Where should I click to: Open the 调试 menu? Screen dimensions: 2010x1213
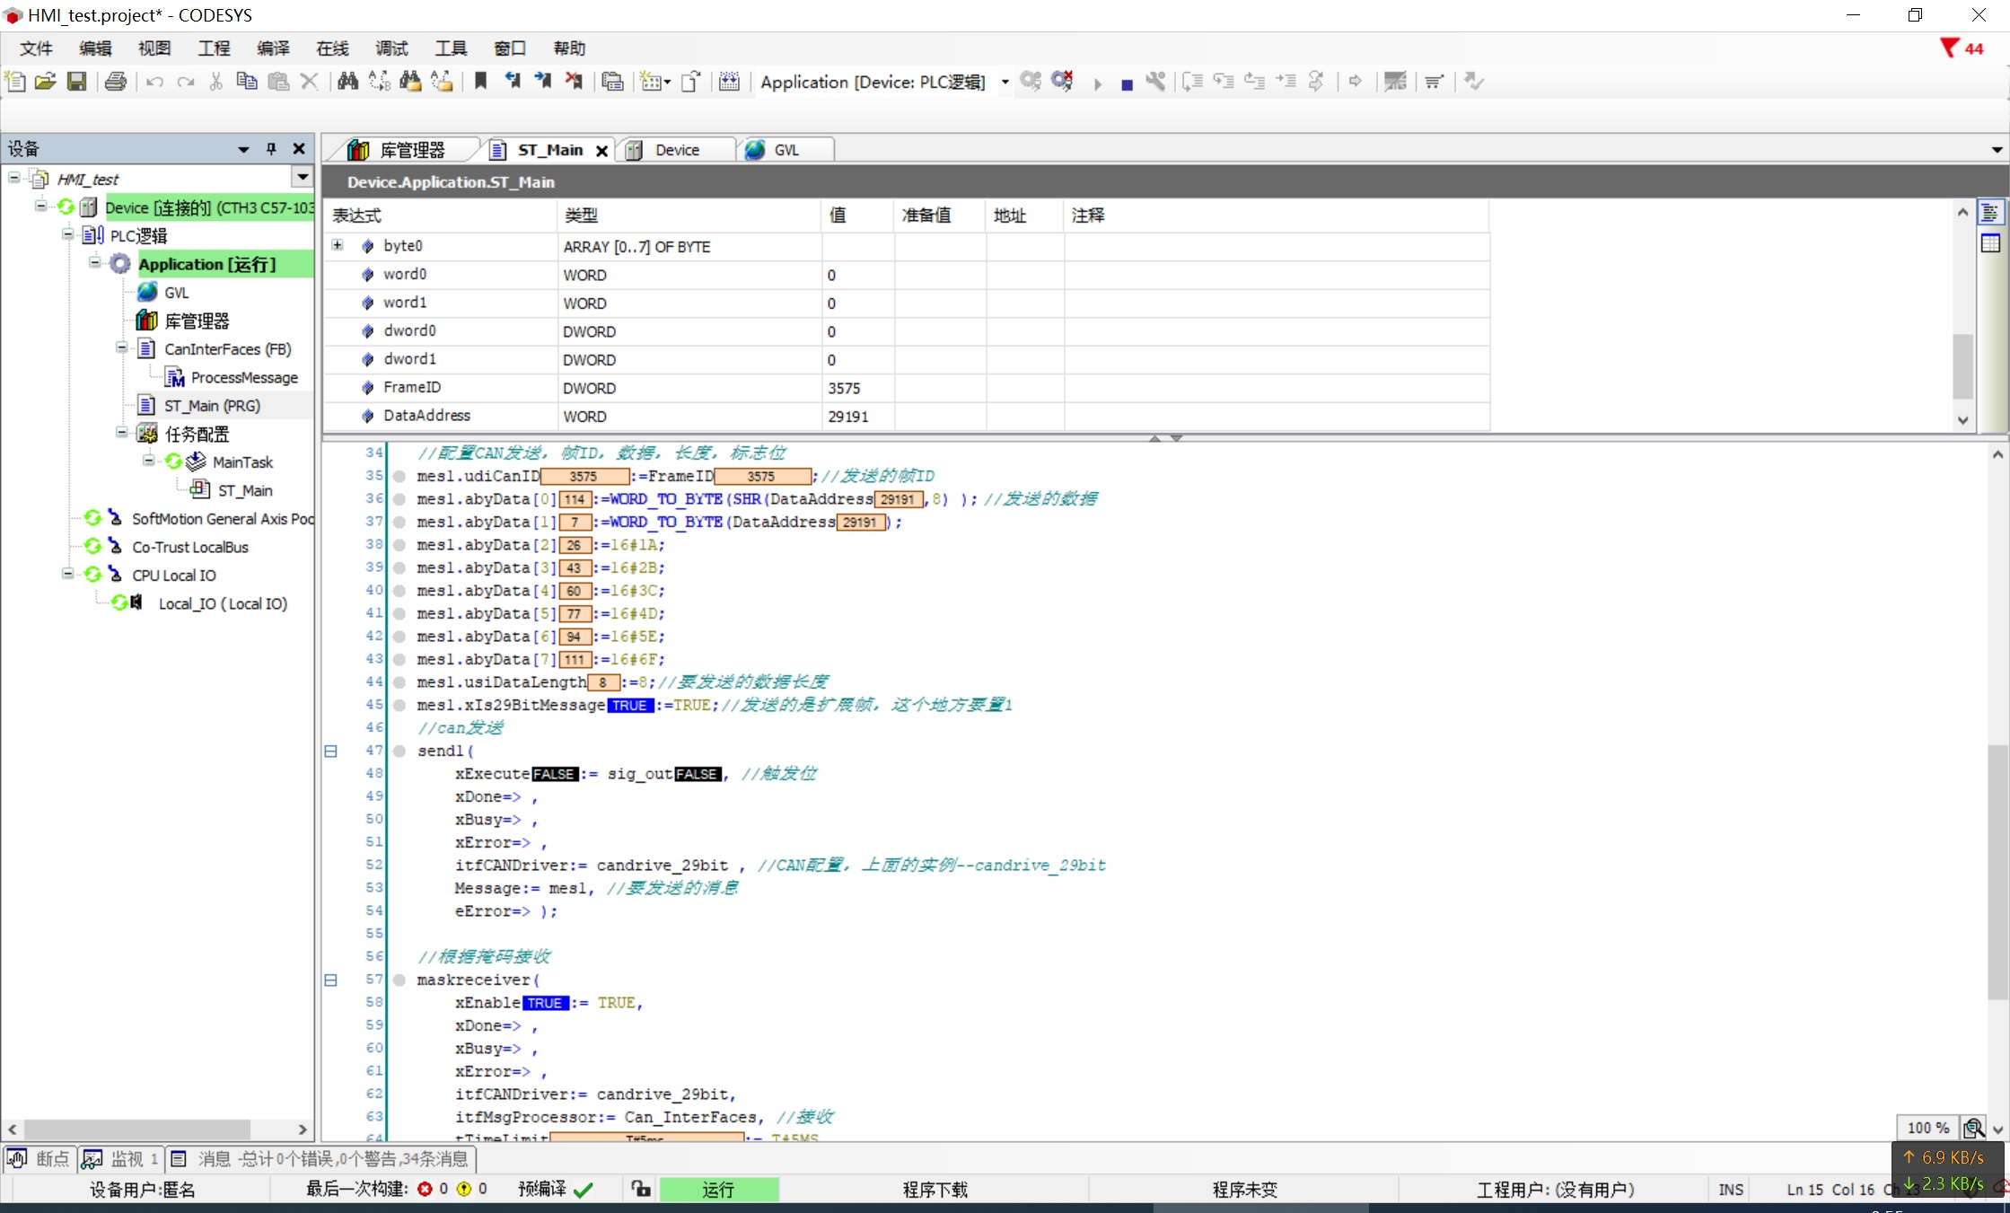(391, 48)
